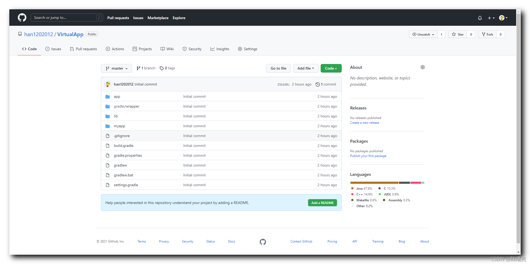Image resolution: width=530 pixels, height=264 pixels.
Task: Switch to the repository Issues tab
Action: point(53,49)
